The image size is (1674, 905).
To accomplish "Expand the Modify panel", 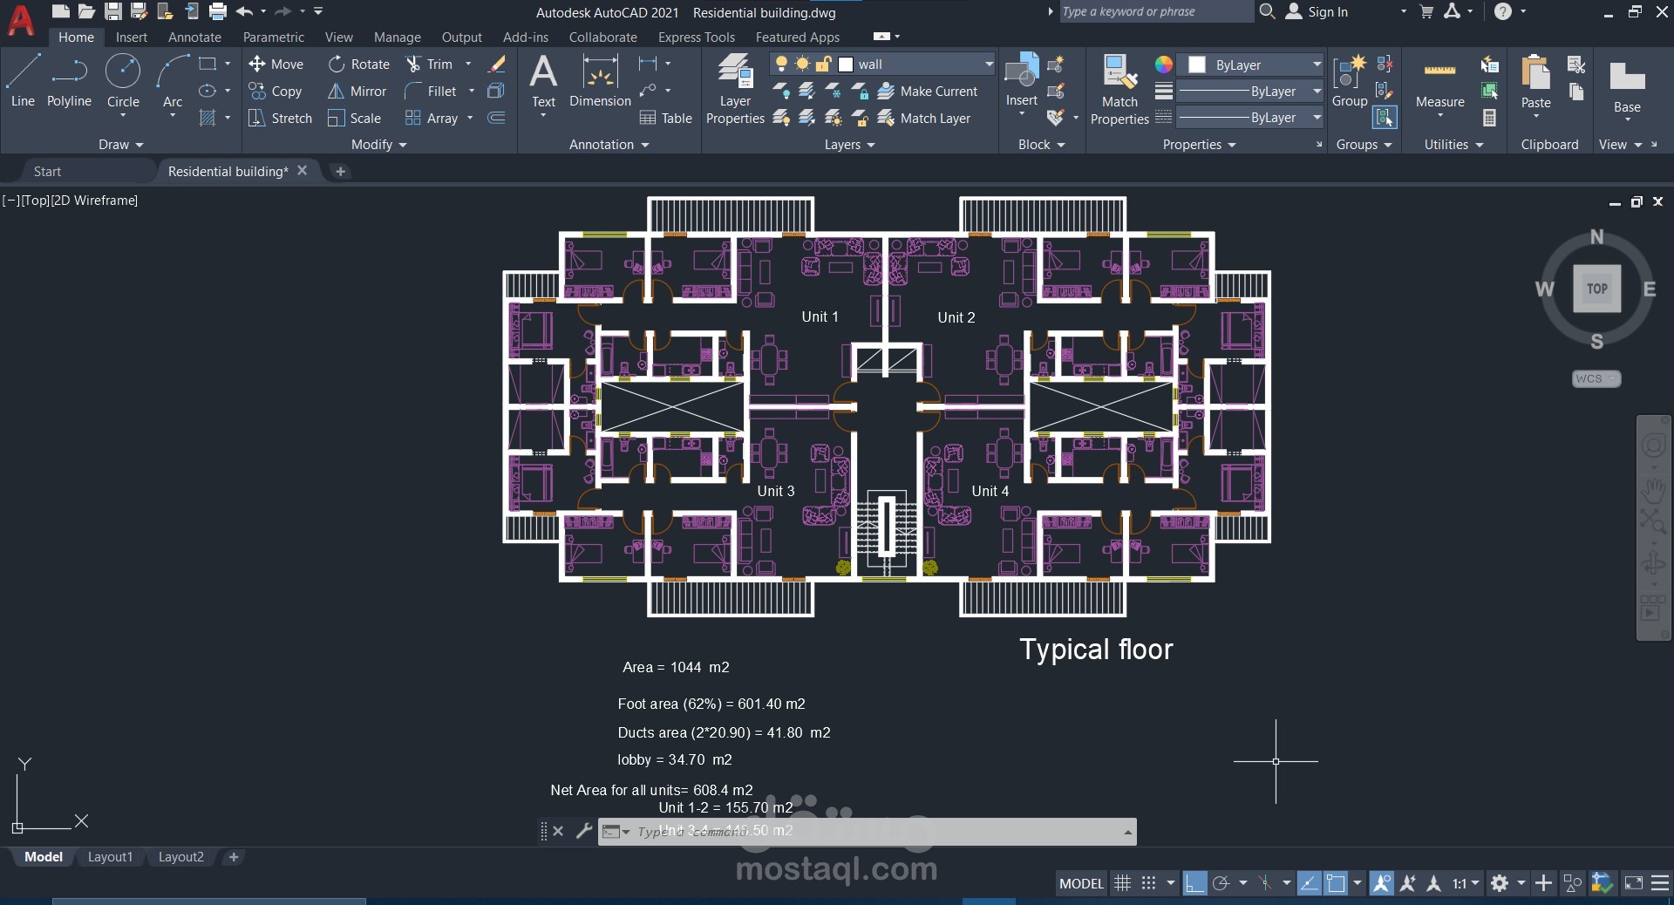I will (378, 144).
